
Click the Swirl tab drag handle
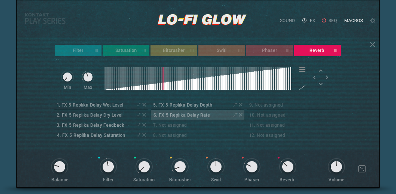pos(240,50)
